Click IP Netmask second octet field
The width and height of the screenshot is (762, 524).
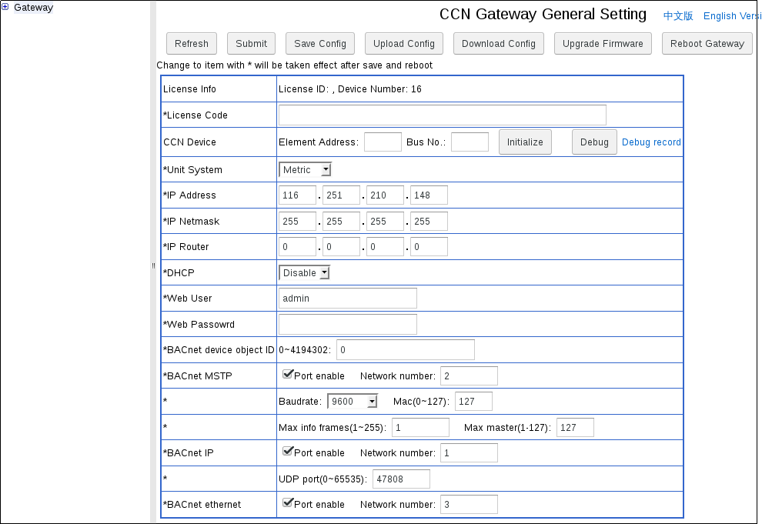[341, 222]
